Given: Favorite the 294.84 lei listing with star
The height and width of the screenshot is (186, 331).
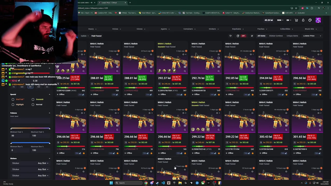Looking at the screenshot, I should point(286,95).
